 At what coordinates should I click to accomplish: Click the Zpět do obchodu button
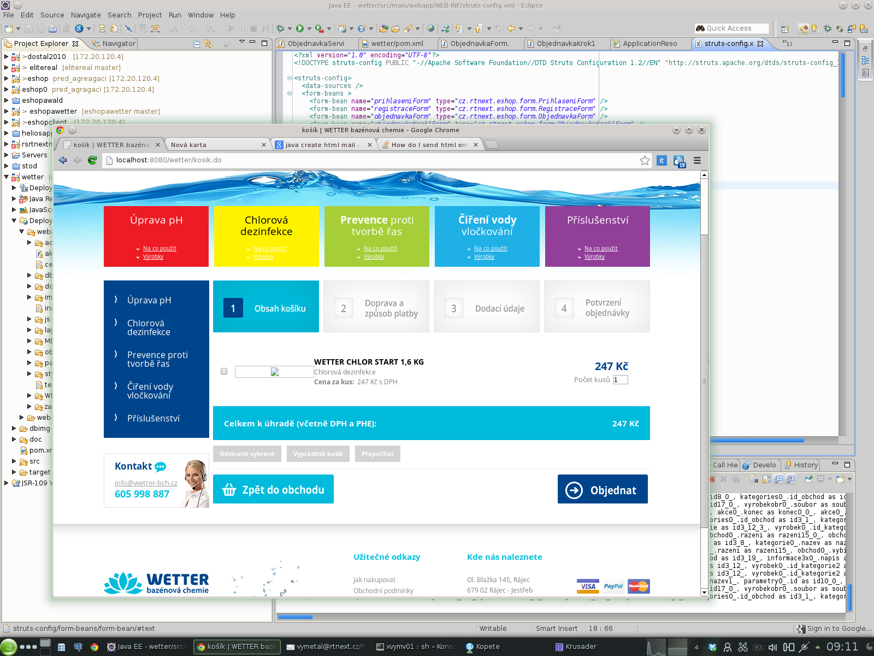273,489
